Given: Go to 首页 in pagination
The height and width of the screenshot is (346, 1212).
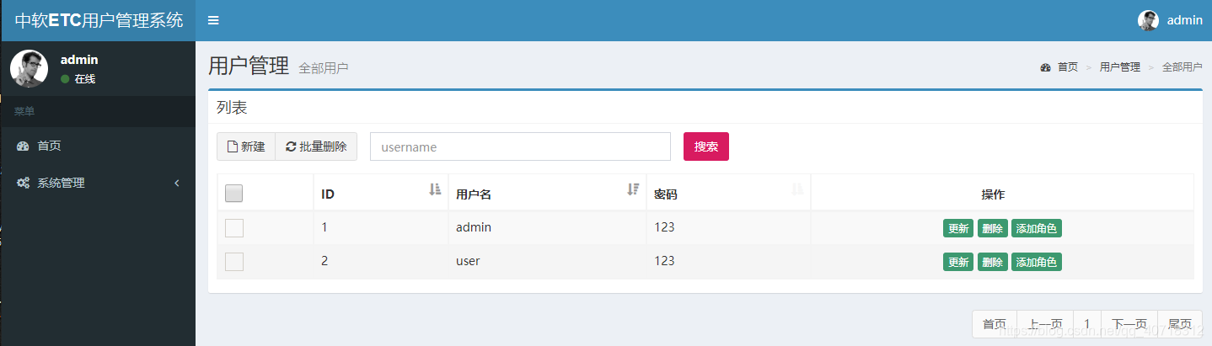Looking at the screenshot, I should (x=995, y=324).
